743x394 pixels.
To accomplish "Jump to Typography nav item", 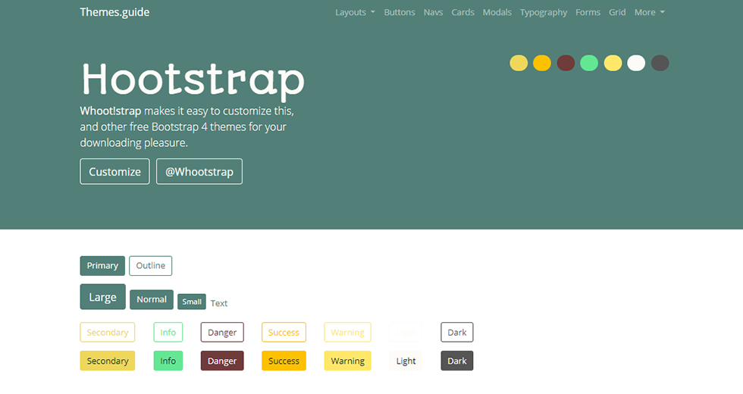I will [544, 12].
